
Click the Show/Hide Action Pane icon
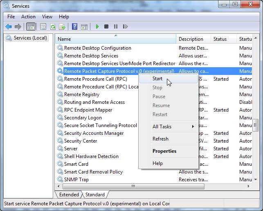(84, 27)
